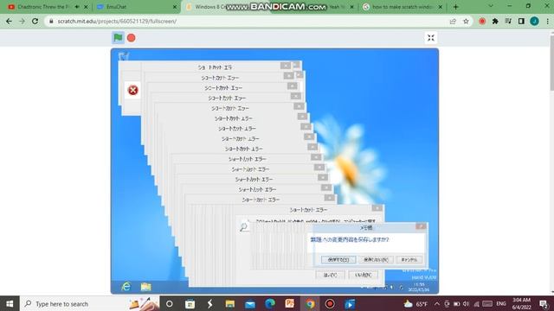The width and height of the screenshot is (554, 311).
Task: Click the green flag to start project
Action: click(118, 38)
